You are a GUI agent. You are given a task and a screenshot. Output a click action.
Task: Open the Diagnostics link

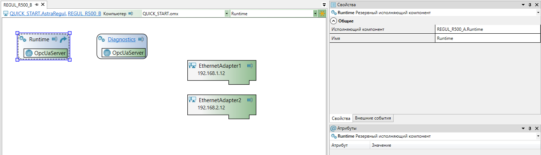122,39
